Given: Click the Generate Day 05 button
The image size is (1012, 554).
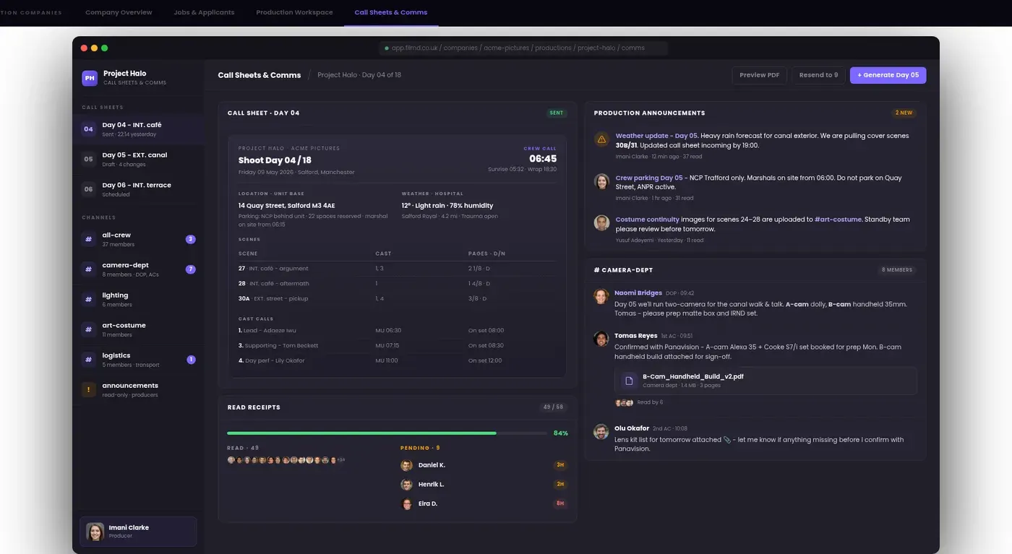Looking at the screenshot, I should 888,75.
